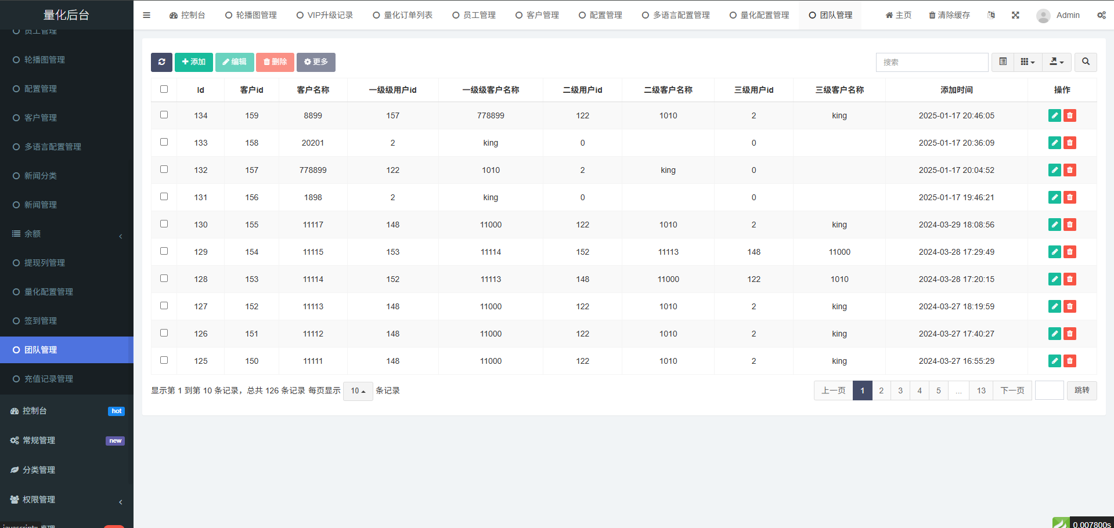Go to pagination page 2
1114x528 pixels.
point(881,390)
